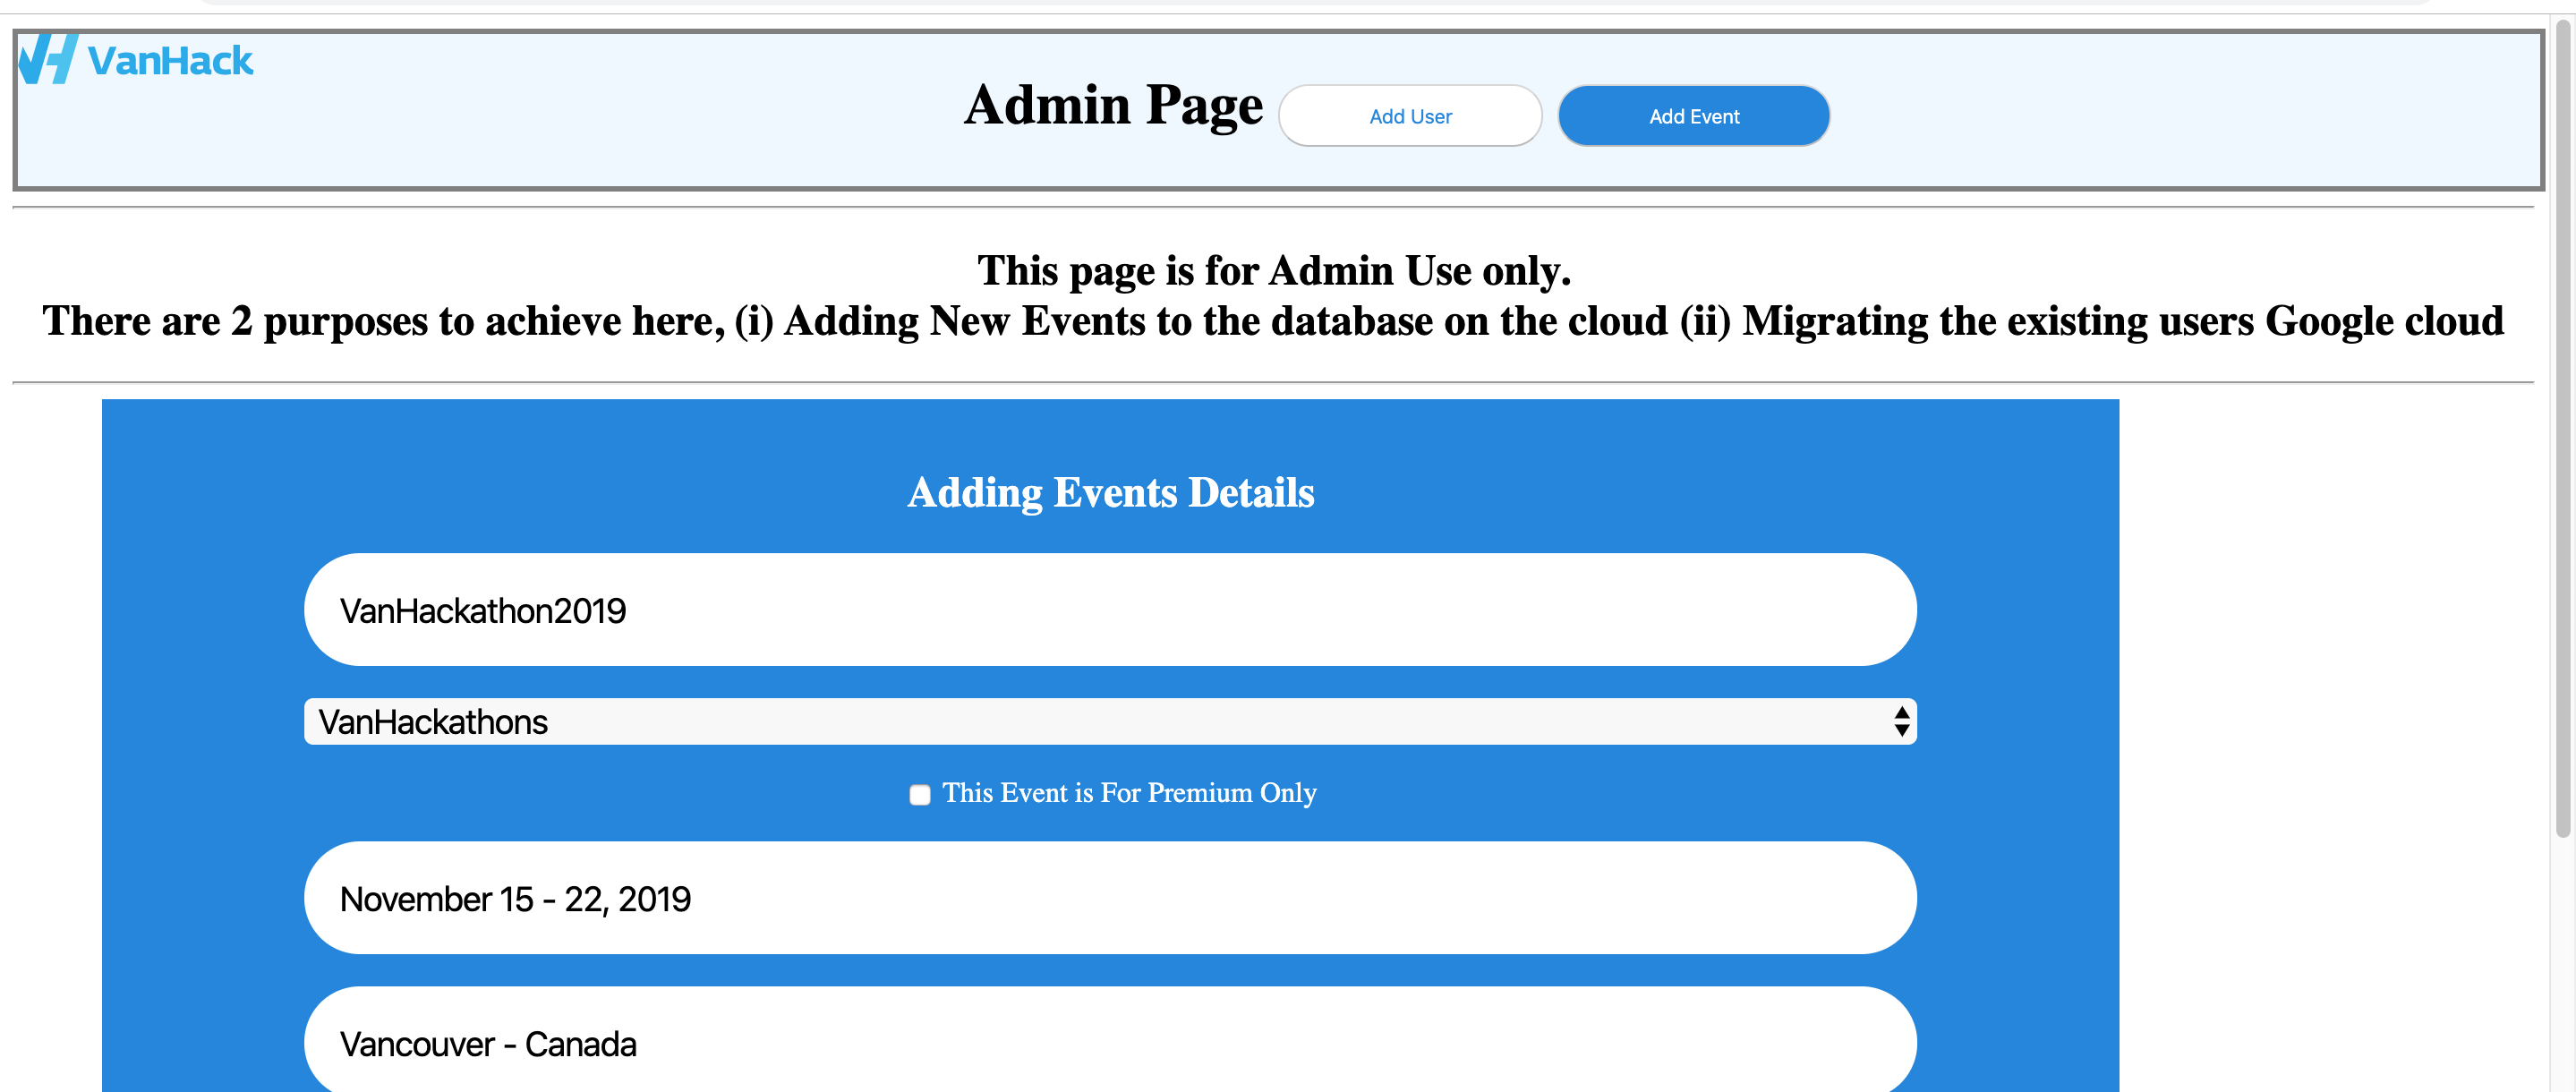Enable the Premium Only checkbox
Viewport: 2576px width, 1092px height.
click(x=919, y=794)
